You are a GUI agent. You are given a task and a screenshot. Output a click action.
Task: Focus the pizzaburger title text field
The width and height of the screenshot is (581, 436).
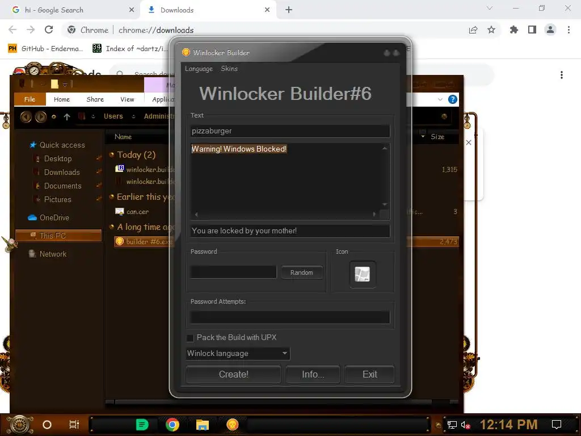290,131
